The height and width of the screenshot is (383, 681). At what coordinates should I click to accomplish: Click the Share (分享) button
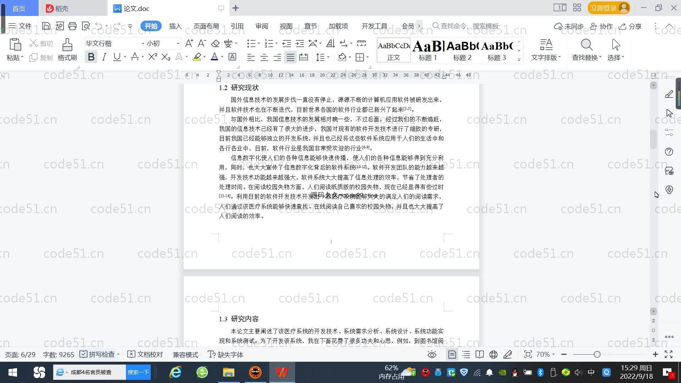tap(630, 26)
